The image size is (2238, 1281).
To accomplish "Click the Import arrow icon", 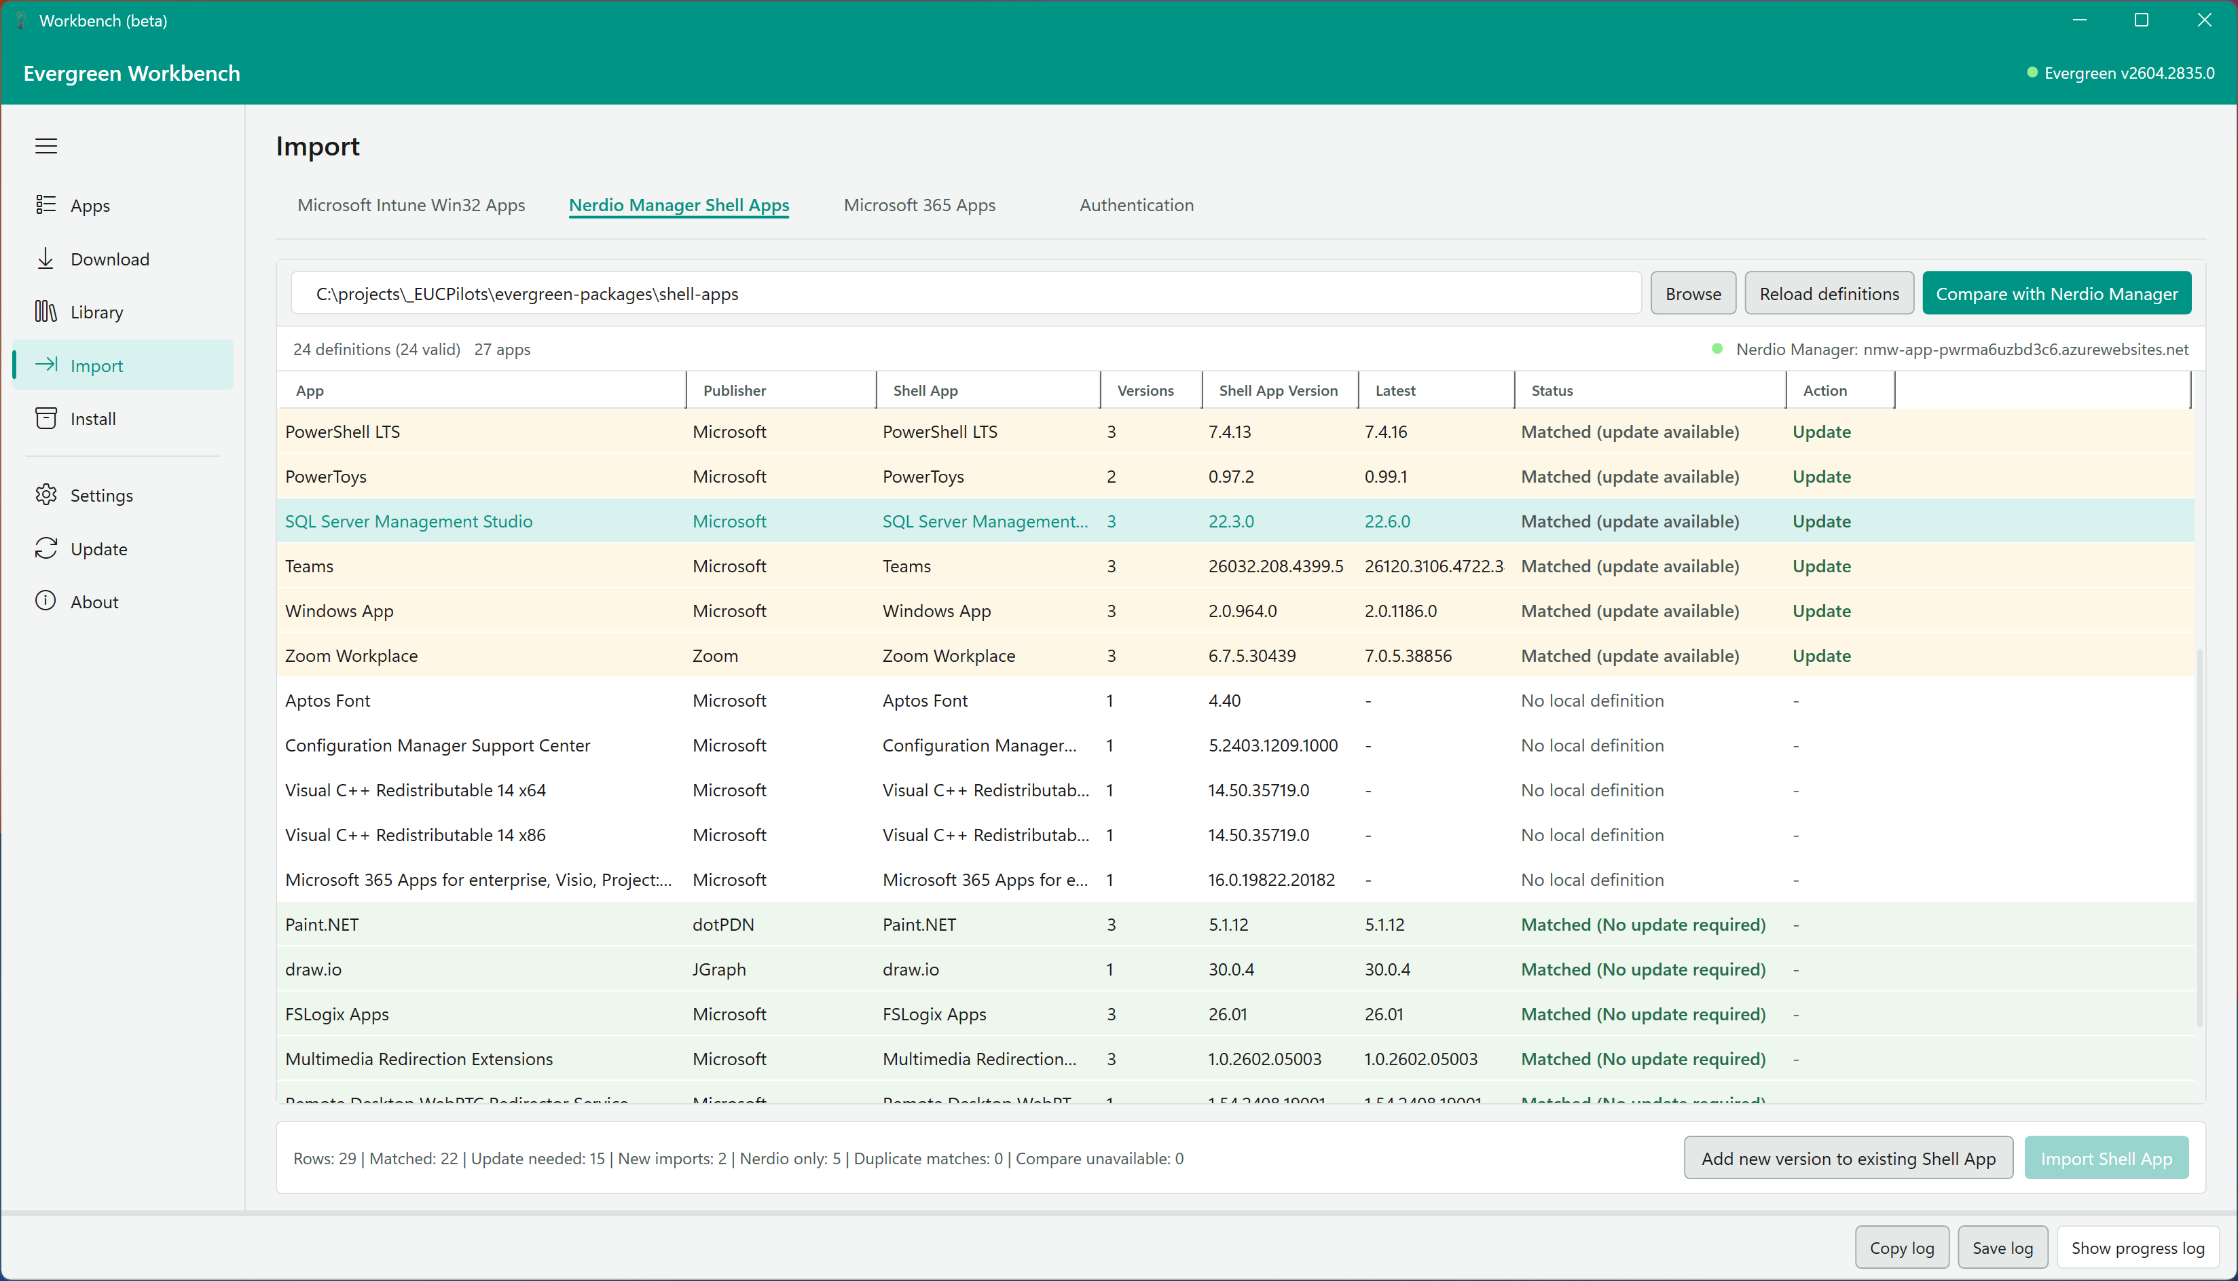I will (45, 365).
